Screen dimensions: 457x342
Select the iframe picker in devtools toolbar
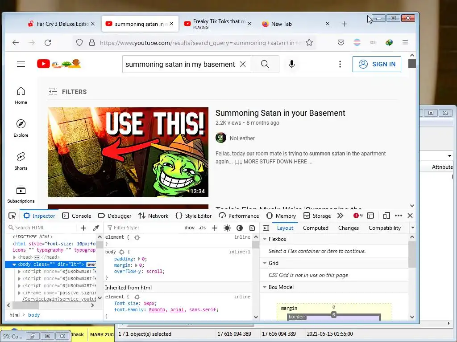370,216
